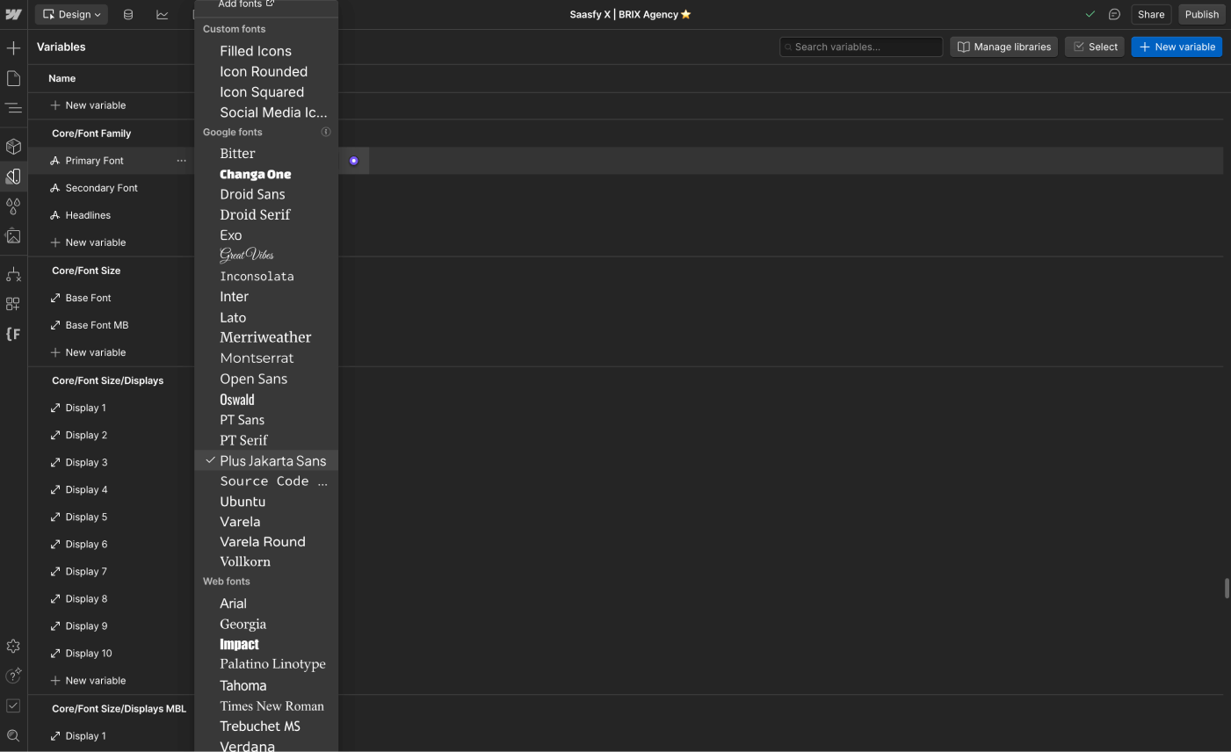
Task: Open the CMS Collections panel
Action: click(128, 14)
